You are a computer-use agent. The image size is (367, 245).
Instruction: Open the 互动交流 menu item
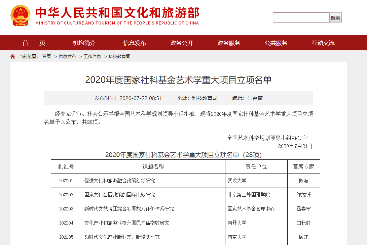[323, 43]
